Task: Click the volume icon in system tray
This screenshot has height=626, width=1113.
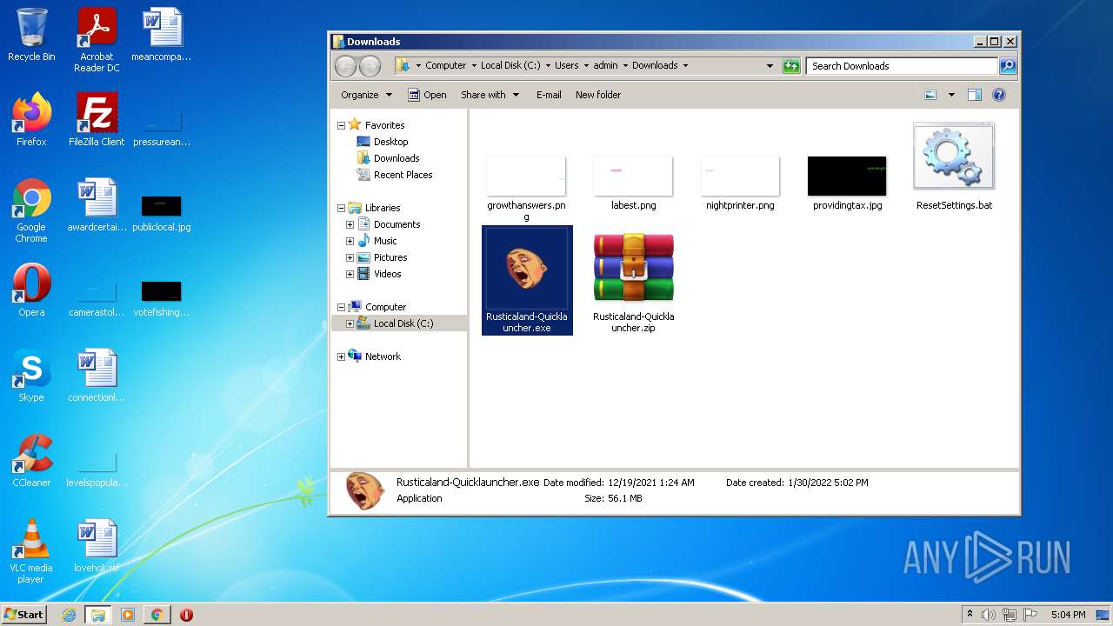Action: click(x=989, y=615)
